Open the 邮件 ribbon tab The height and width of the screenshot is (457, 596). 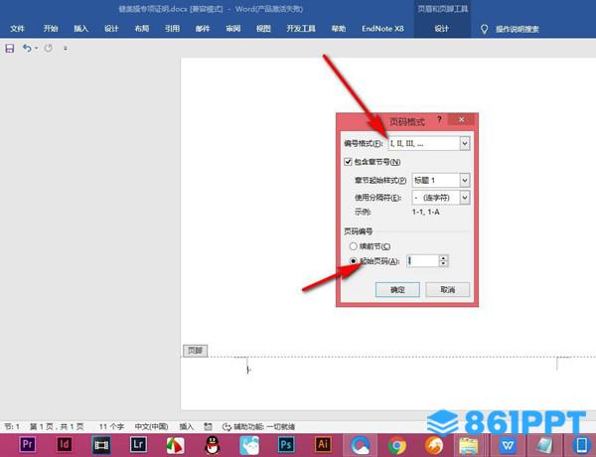tap(203, 29)
